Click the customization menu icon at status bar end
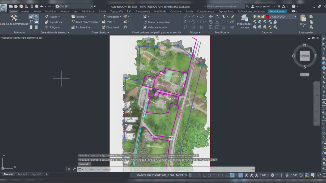 click(324, 175)
